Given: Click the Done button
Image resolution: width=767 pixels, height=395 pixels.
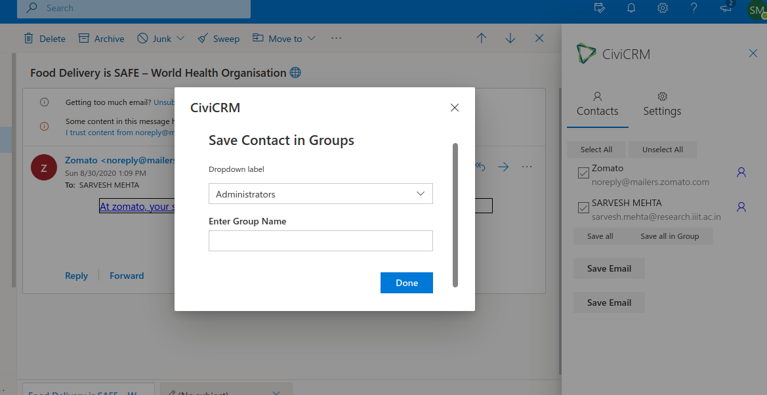Looking at the screenshot, I should coord(407,283).
